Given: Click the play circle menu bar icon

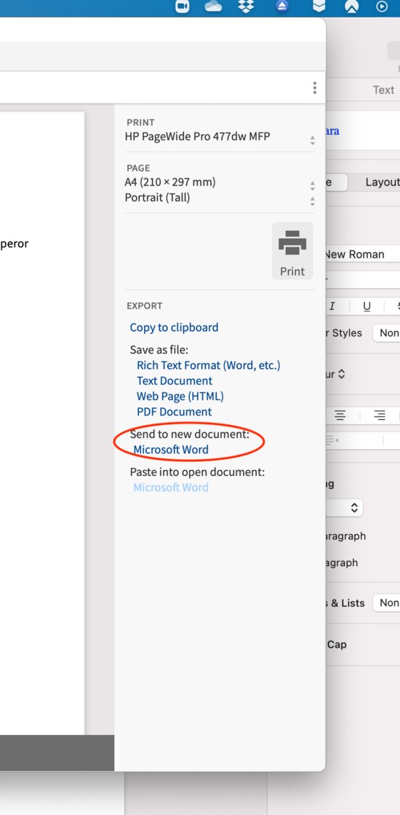Looking at the screenshot, I should 382,7.
